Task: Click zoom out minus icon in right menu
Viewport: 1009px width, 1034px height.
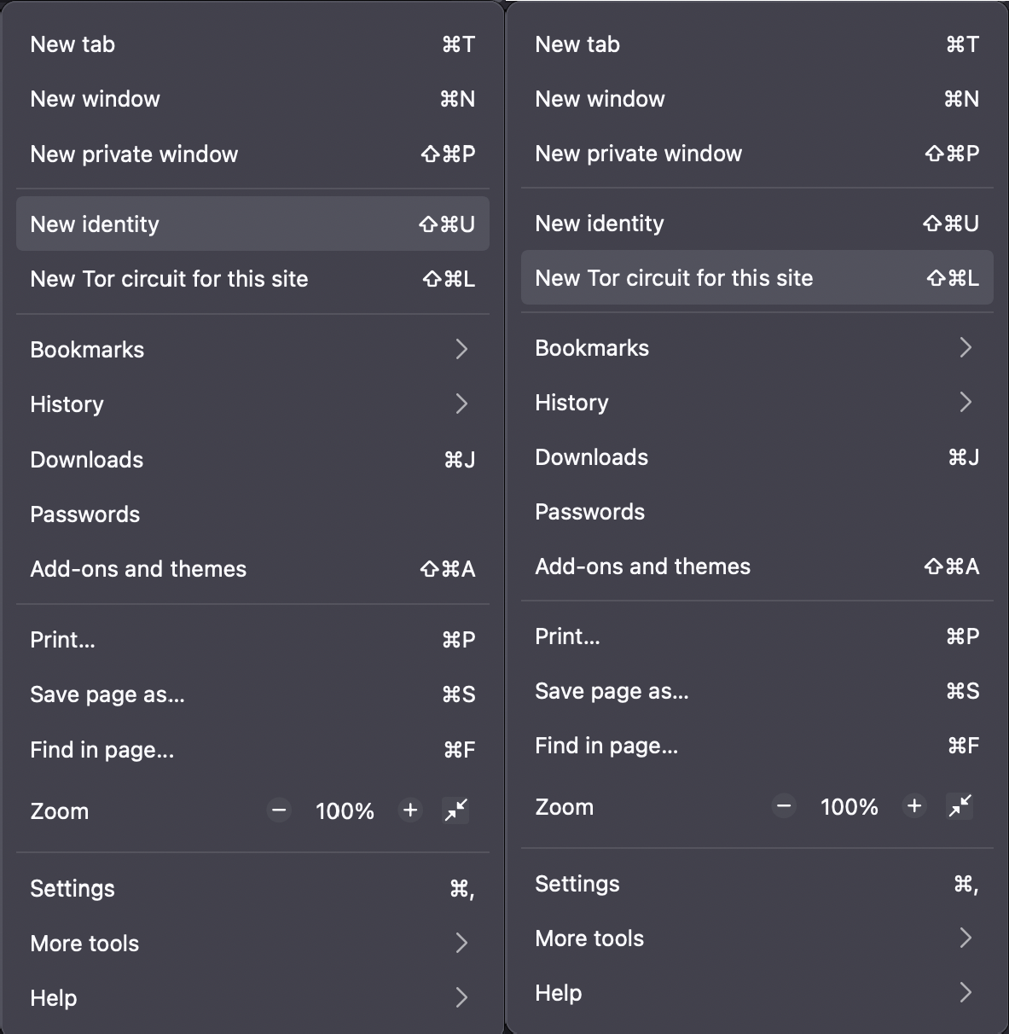Action: [784, 806]
